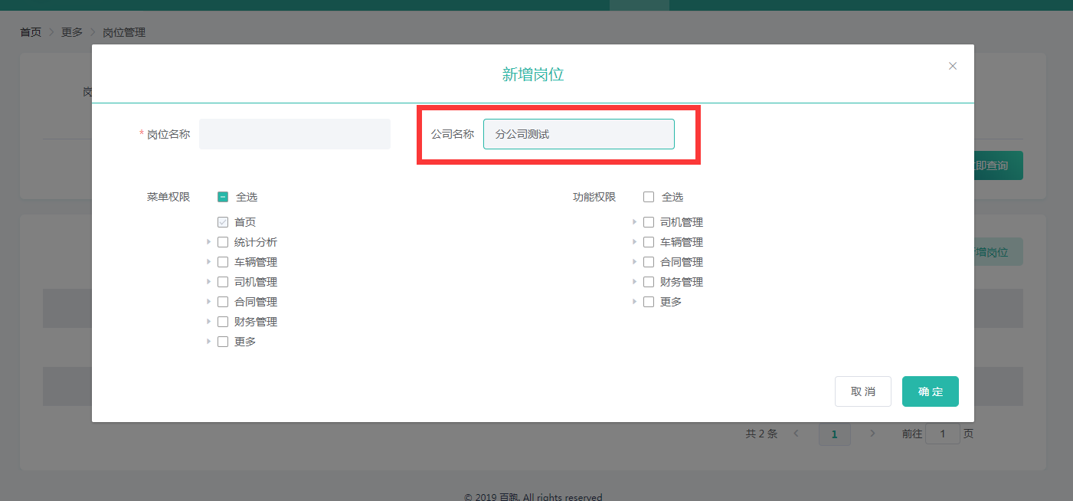Go to 首页 in the breadcrumb
The image size is (1073, 501).
point(31,32)
